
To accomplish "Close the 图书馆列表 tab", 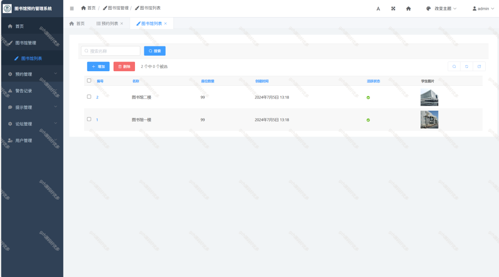I will [166, 23].
